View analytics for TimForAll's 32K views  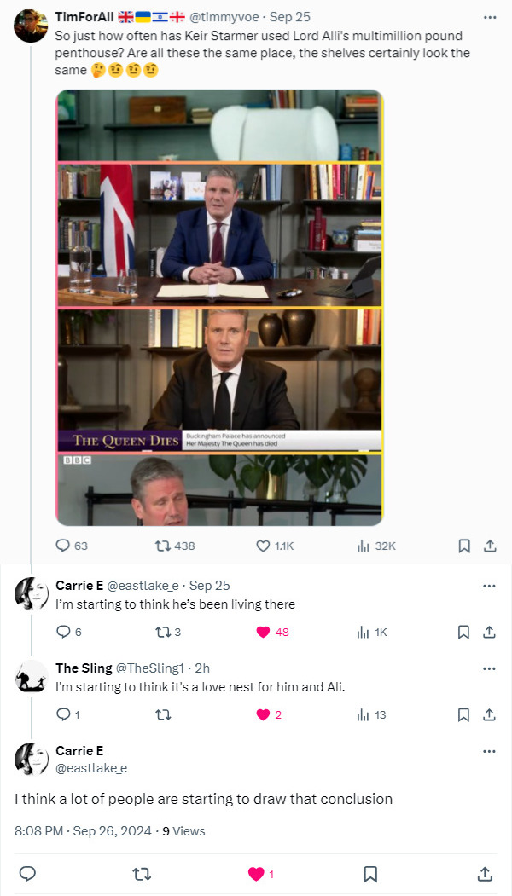[x=363, y=546]
